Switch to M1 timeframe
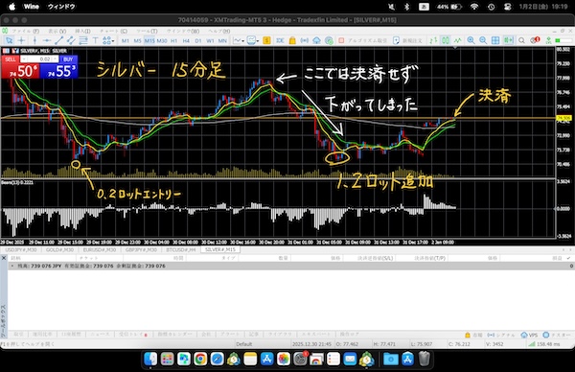 [126, 40]
